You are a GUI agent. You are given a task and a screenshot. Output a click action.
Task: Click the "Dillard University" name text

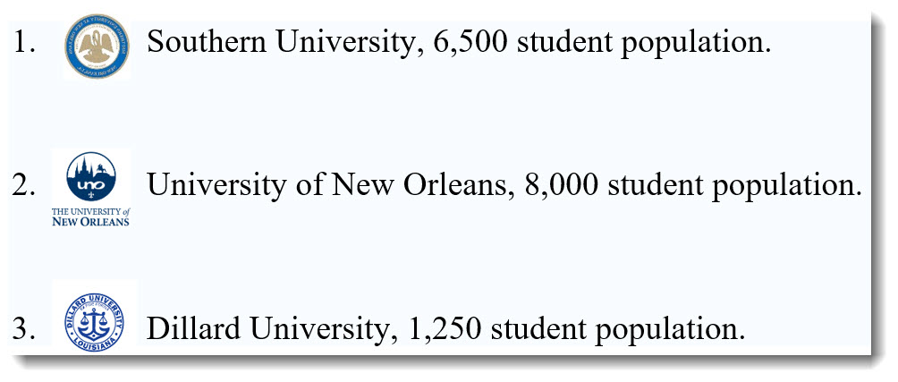click(270, 330)
